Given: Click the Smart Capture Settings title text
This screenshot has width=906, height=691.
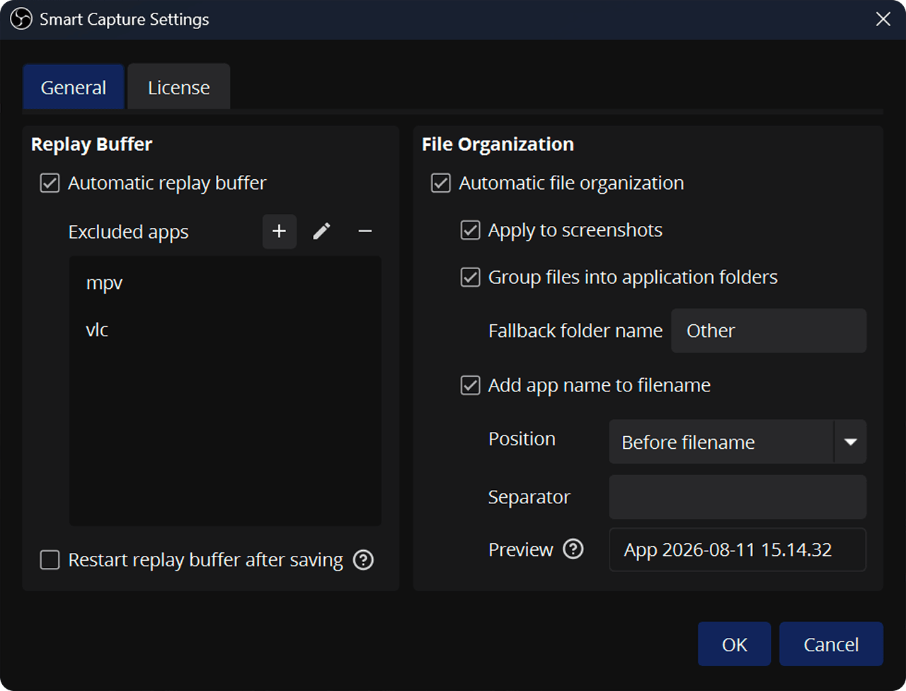Looking at the screenshot, I should tap(125, 19).
